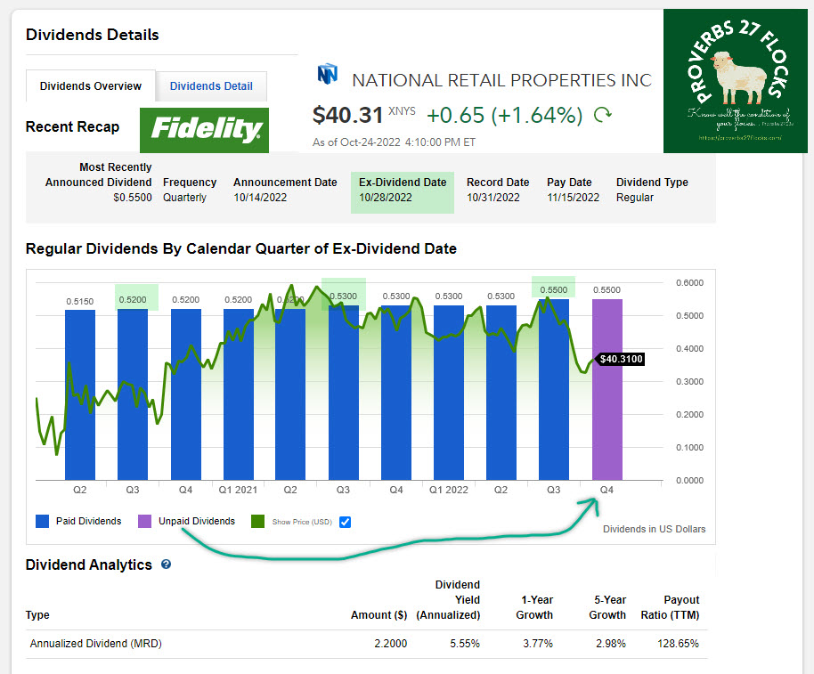This screenshot has width=814, height=674.
Task: Click the Fidelity logo
Action: tap(204, 130)
